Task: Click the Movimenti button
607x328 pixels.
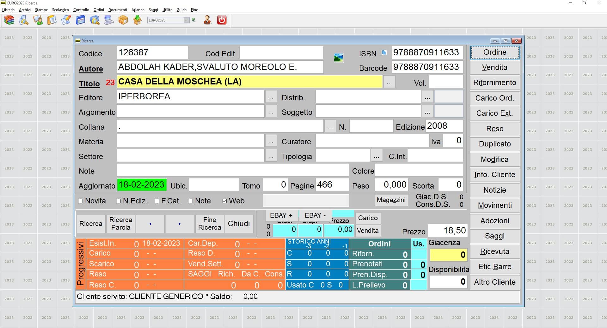Action: [x=495, y=206]
